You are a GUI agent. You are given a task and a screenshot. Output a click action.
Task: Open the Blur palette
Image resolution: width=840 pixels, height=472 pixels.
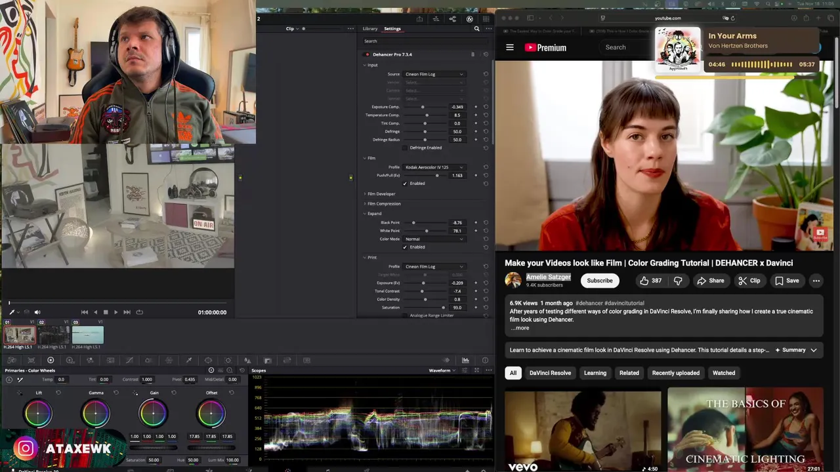[247, 360]
